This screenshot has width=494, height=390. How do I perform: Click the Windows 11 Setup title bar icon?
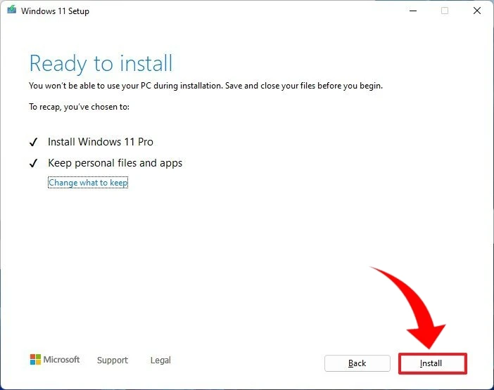pos(12,10)
